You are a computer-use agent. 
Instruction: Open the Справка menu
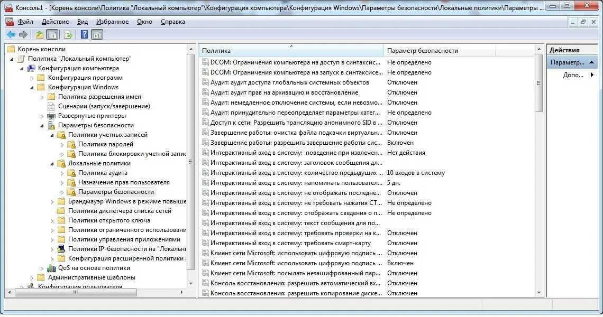click(172, 22)
